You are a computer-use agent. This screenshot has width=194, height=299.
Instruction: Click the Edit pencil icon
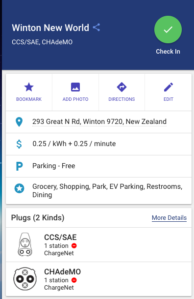(x=169, y=87)
